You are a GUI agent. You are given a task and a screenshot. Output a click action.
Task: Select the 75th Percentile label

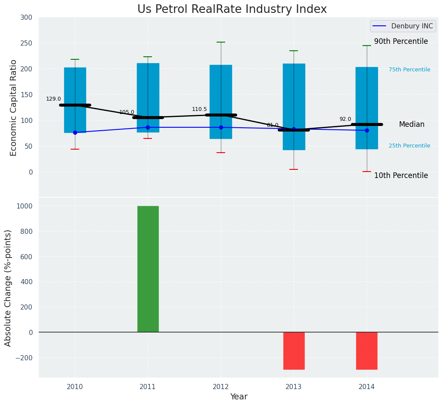pyautogui.click(x=409, y=70)
